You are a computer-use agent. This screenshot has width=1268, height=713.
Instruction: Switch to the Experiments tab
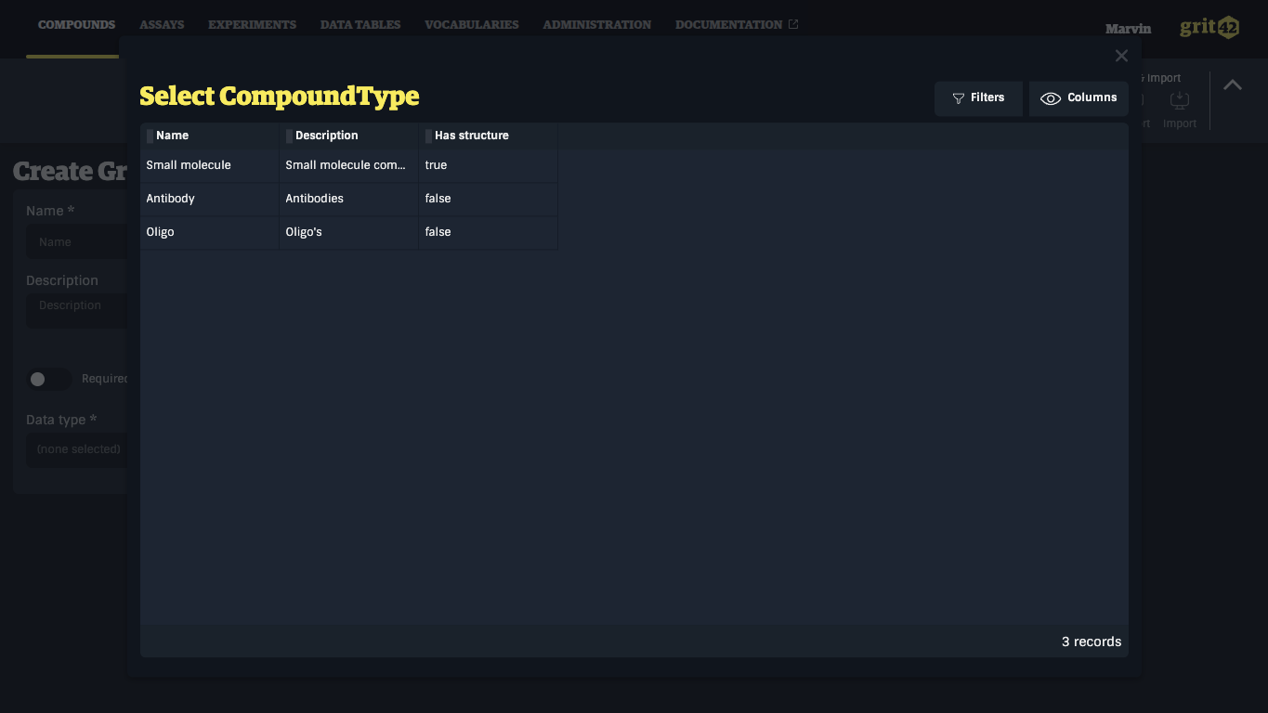252,25
